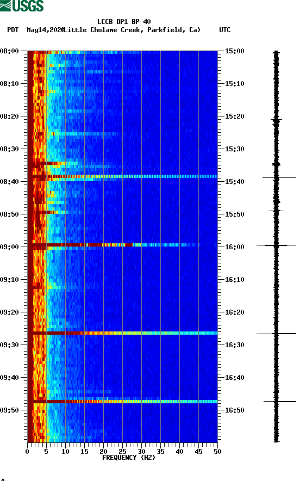The image size is (300, 486).
Task: Click the date text 'May14,2020'
Action: tap(45, 30)
